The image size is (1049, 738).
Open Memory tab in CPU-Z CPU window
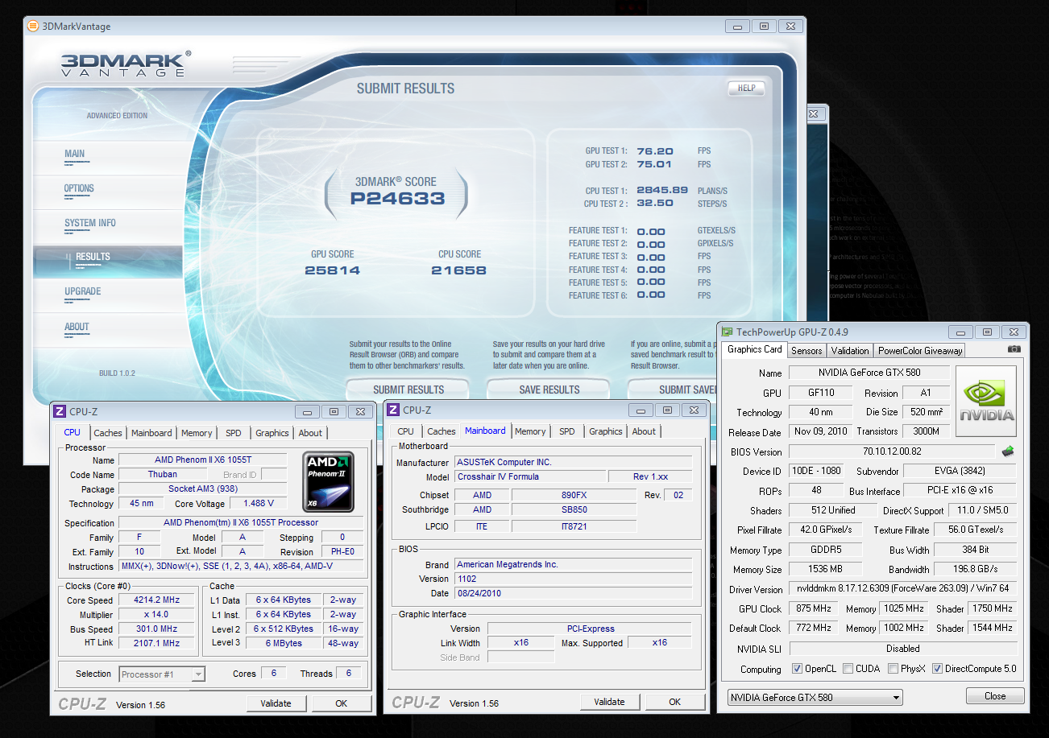pos(197,433)
